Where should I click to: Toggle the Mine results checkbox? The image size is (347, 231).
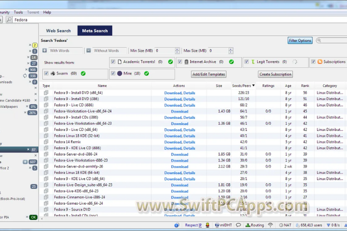click(113, 73)
